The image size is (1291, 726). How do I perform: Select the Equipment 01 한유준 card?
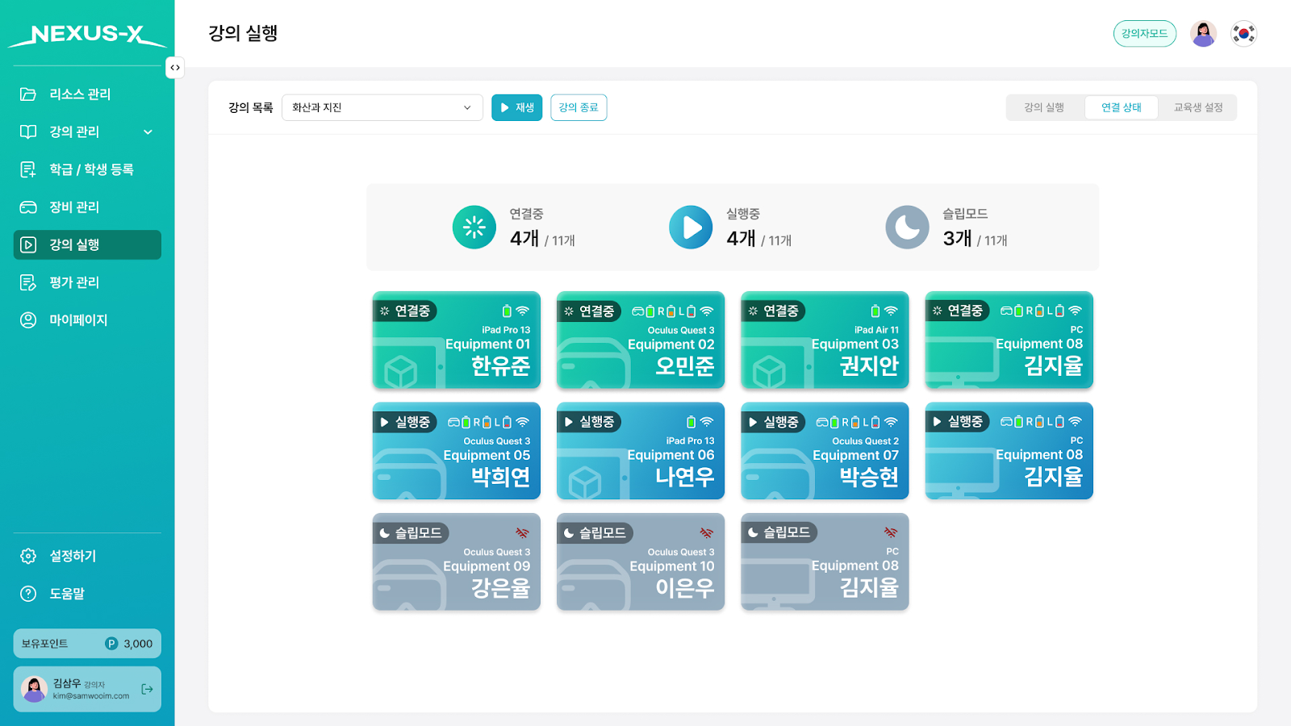click(457, 340)
